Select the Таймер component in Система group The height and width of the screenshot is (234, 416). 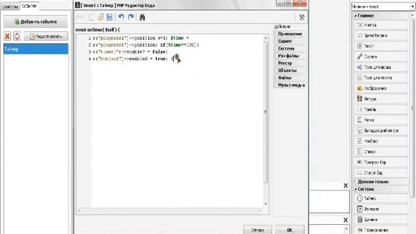pyautogui.click(x=381, y=198)
